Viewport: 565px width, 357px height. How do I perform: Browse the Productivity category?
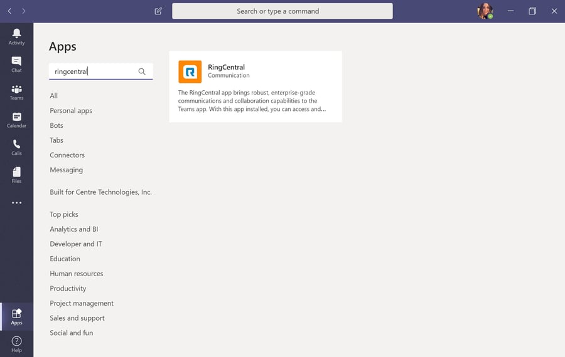click(x=68, y=288)
